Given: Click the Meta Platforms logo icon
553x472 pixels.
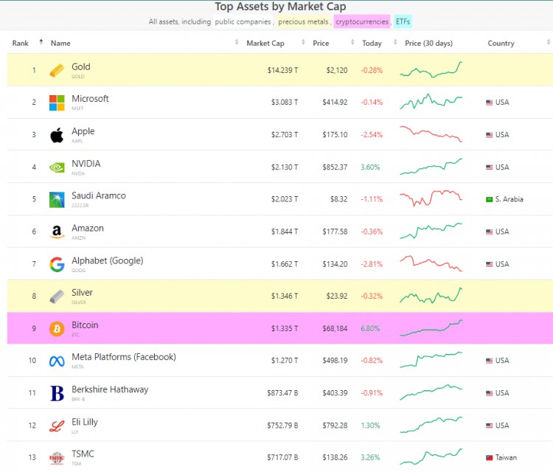Looking at the screenshot, I should tap(57, 361).
